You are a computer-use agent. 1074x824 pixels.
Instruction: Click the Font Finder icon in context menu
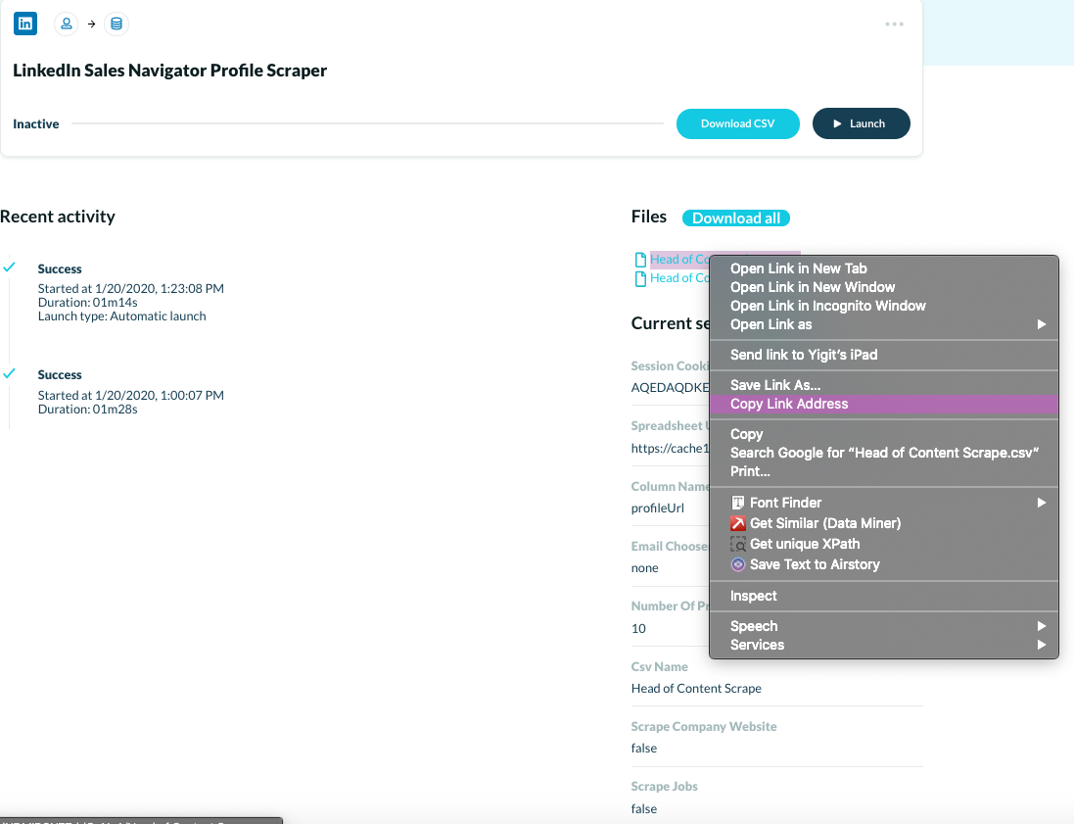[737, 503]
